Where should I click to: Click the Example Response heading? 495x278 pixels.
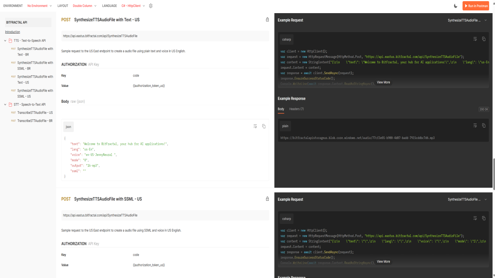tap(292, 98)
